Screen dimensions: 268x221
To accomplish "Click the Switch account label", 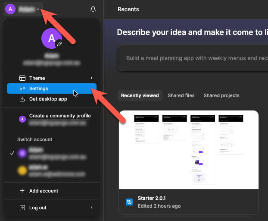I will [35, 139].
